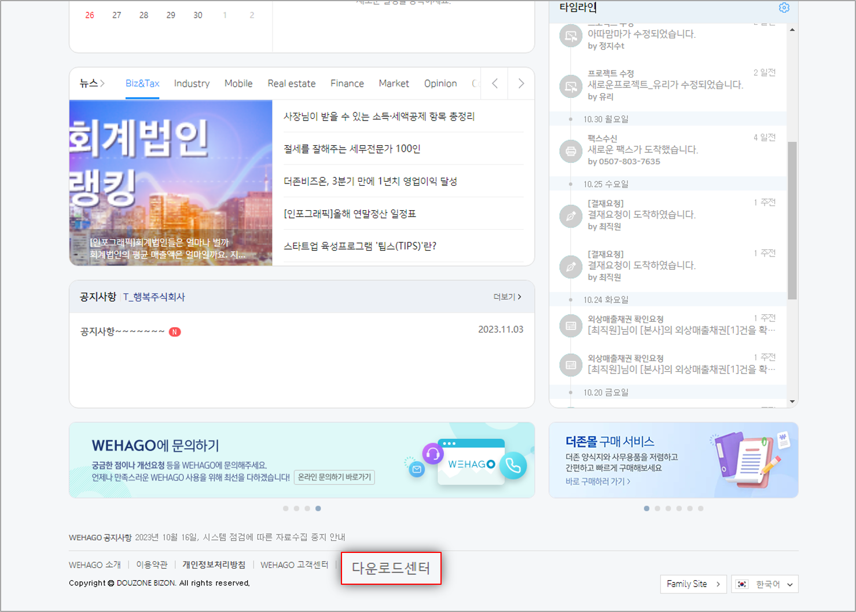856x612 pixels.
Task: Switch to the Industry news tab
Action: pos(192,83)
